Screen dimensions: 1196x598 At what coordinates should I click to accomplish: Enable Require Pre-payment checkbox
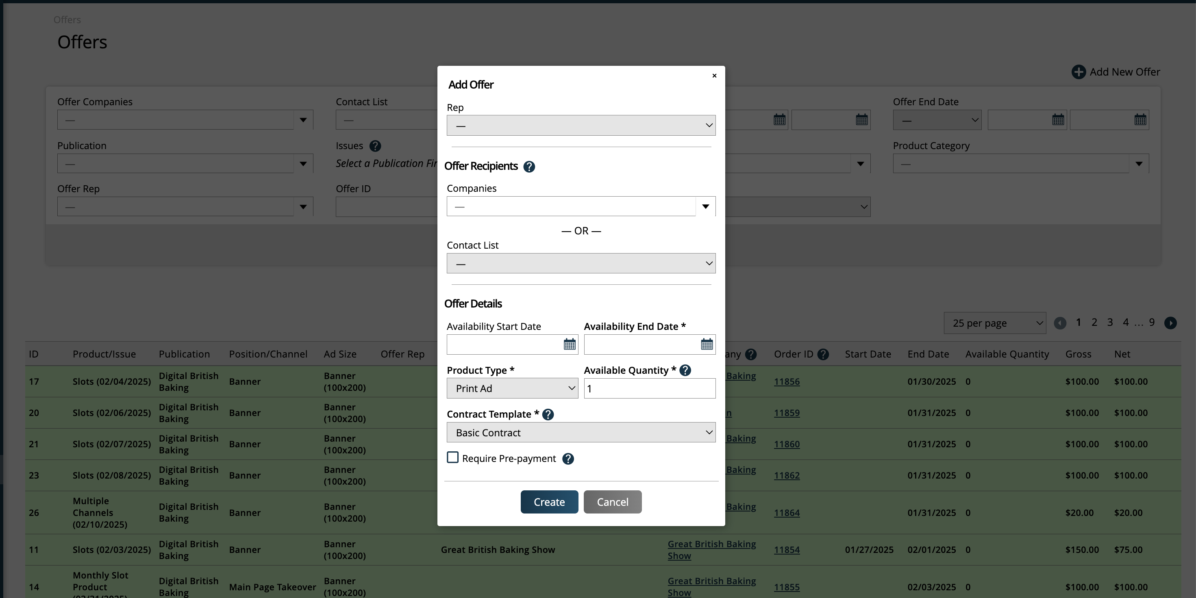(x=453, y=458)
